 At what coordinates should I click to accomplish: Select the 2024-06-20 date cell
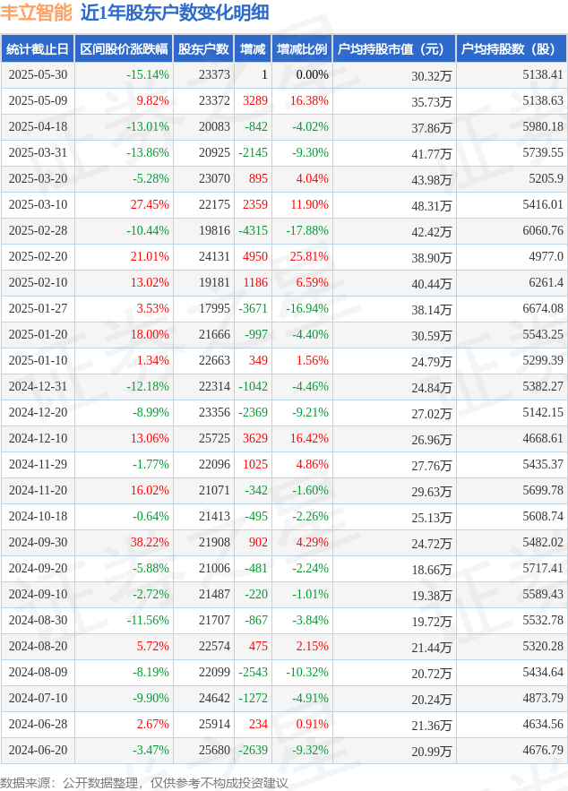[38, 750]
